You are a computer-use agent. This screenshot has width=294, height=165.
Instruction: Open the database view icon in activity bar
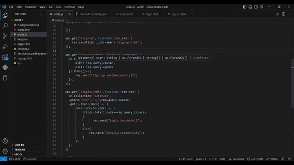[x=5, y=78]
